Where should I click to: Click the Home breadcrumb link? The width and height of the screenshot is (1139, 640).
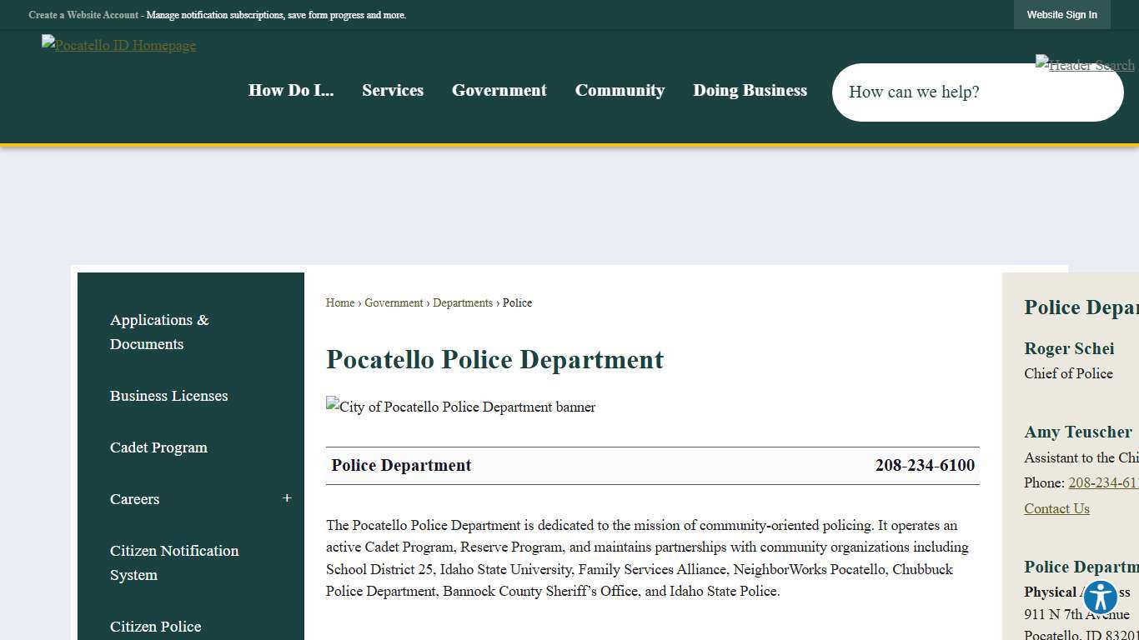pyautogui.click(x=339, y=302)
